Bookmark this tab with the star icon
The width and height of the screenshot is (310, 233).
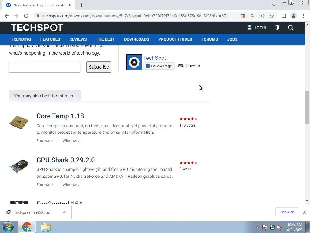coord(272,16)
